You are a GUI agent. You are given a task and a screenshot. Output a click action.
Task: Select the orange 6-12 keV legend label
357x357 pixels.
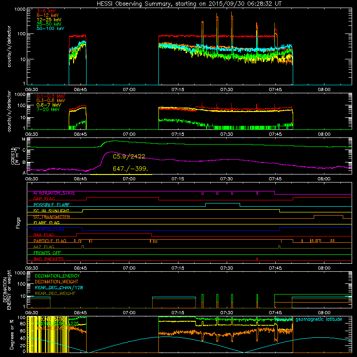47,15
